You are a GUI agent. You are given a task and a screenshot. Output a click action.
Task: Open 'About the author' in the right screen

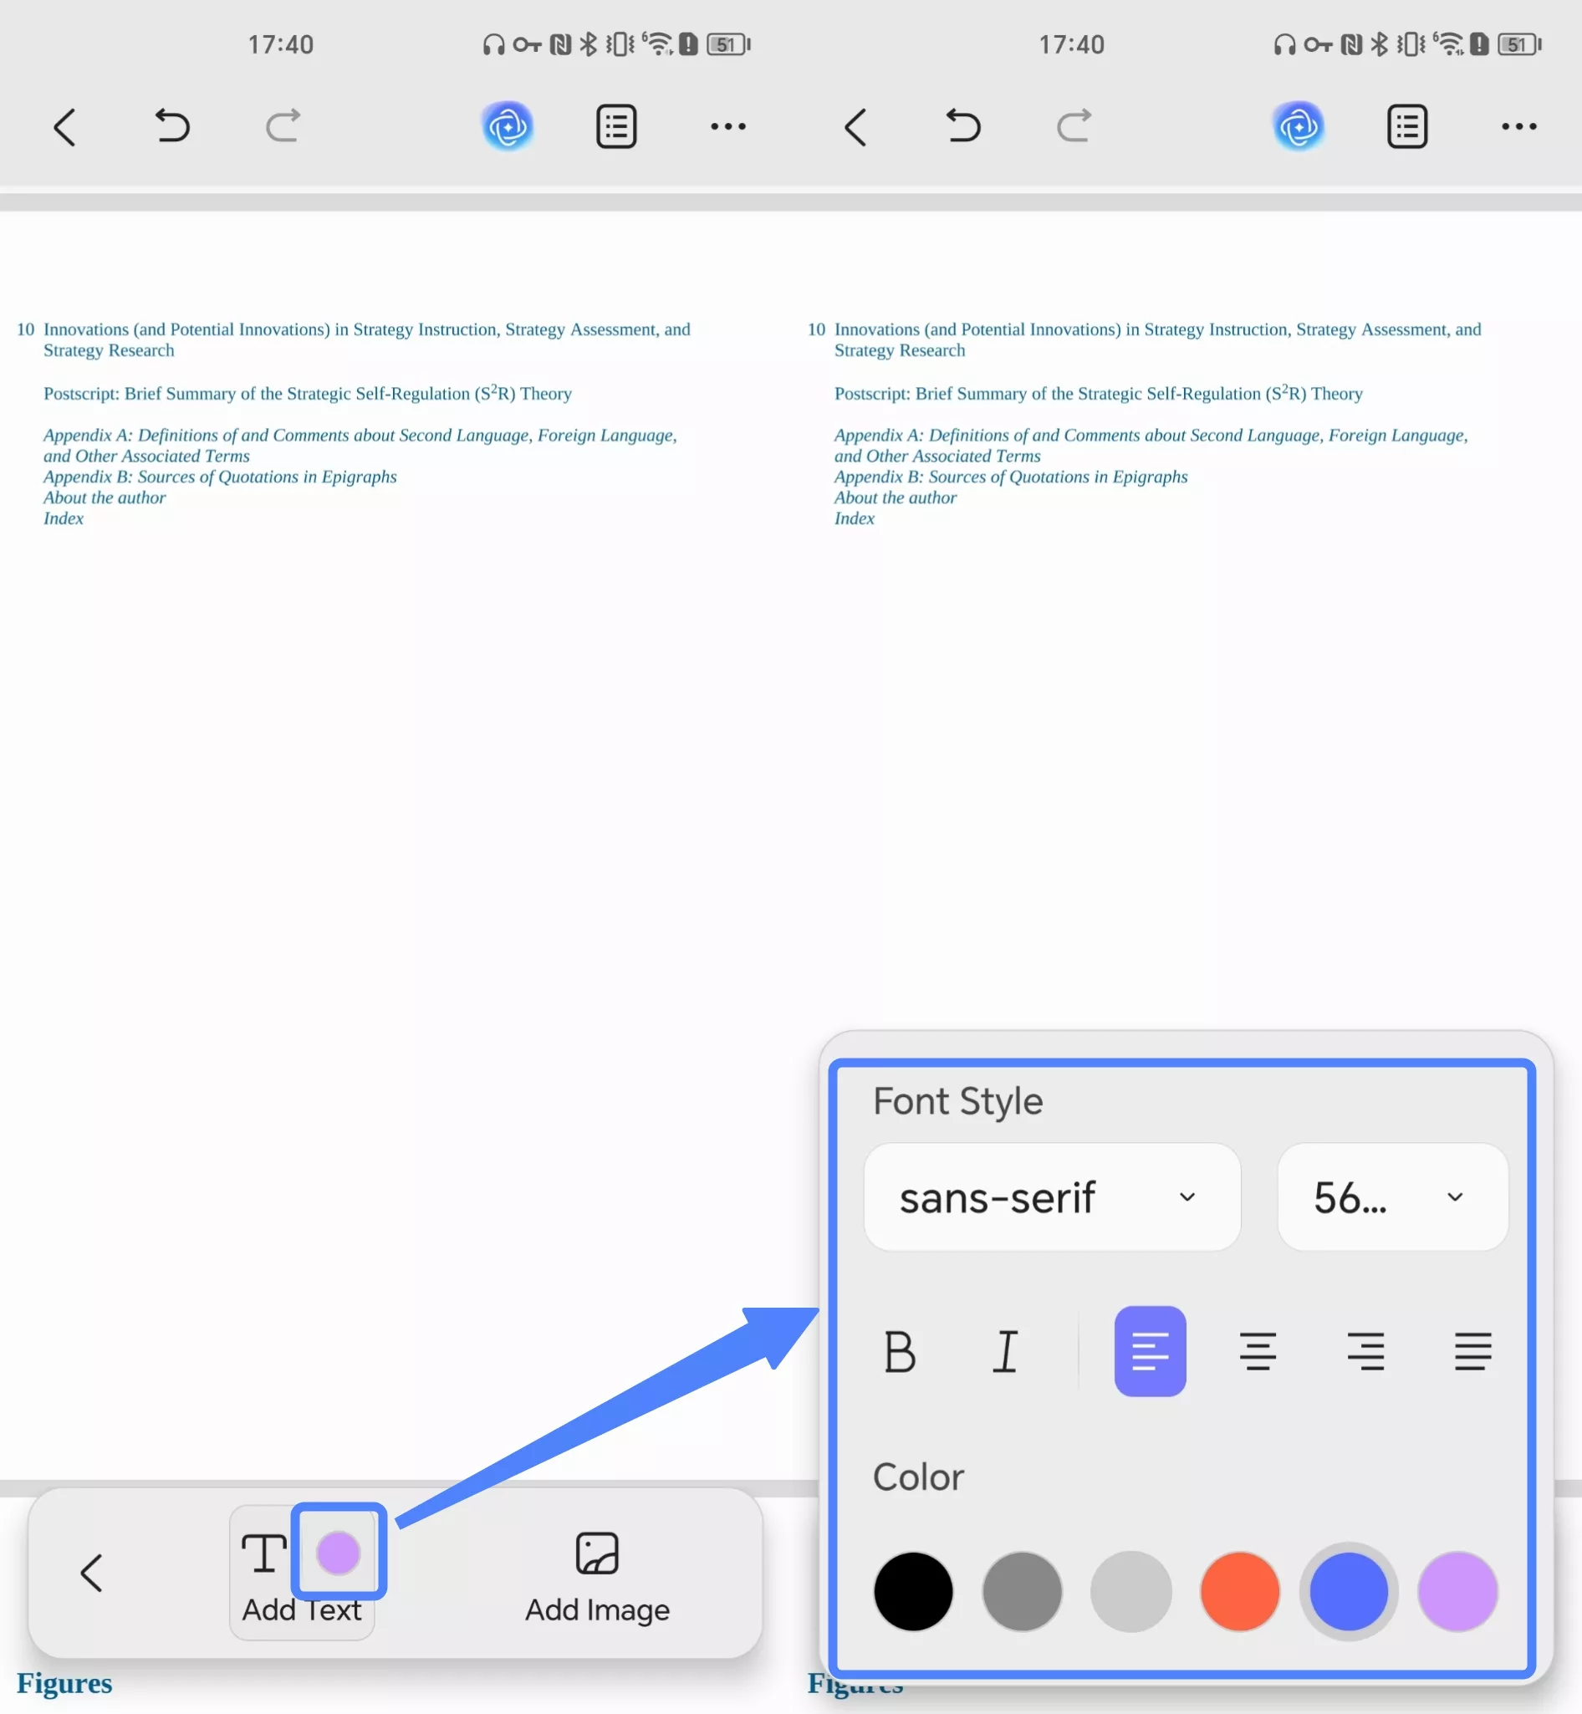pos(896,497)
